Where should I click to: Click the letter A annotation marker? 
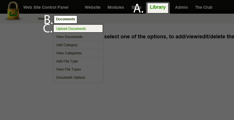click(x=138, y=9)
